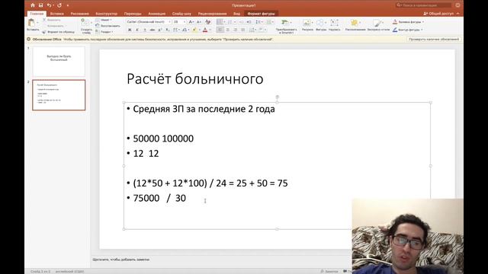Center the paragraph text

227,30
